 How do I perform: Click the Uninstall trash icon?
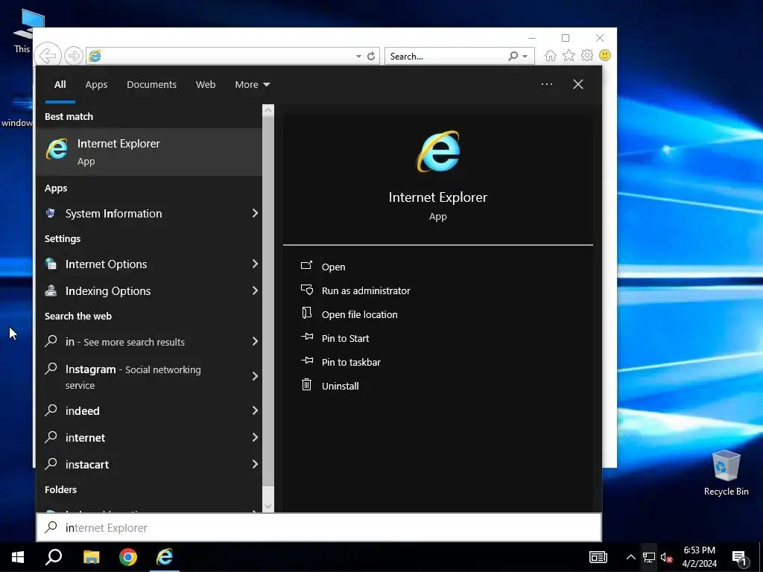pyautogui.click(x=306, y=385)
